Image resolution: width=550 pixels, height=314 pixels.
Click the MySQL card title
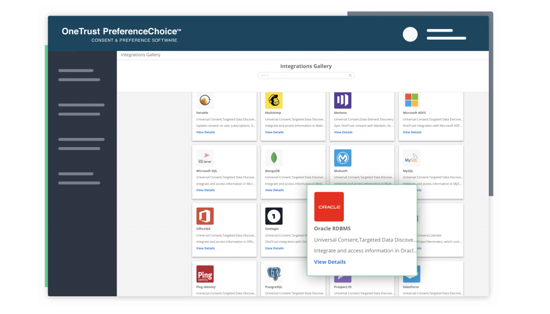click(408, 171)
